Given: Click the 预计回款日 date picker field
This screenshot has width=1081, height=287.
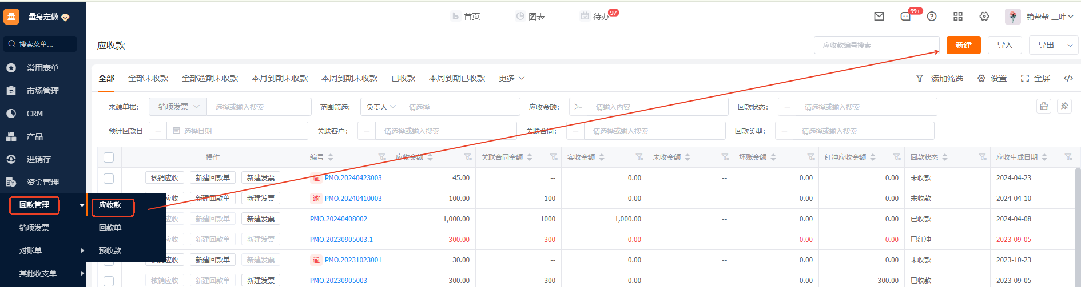Looking at the screenshot, I should pyautogui.click(x=237, y=131).
